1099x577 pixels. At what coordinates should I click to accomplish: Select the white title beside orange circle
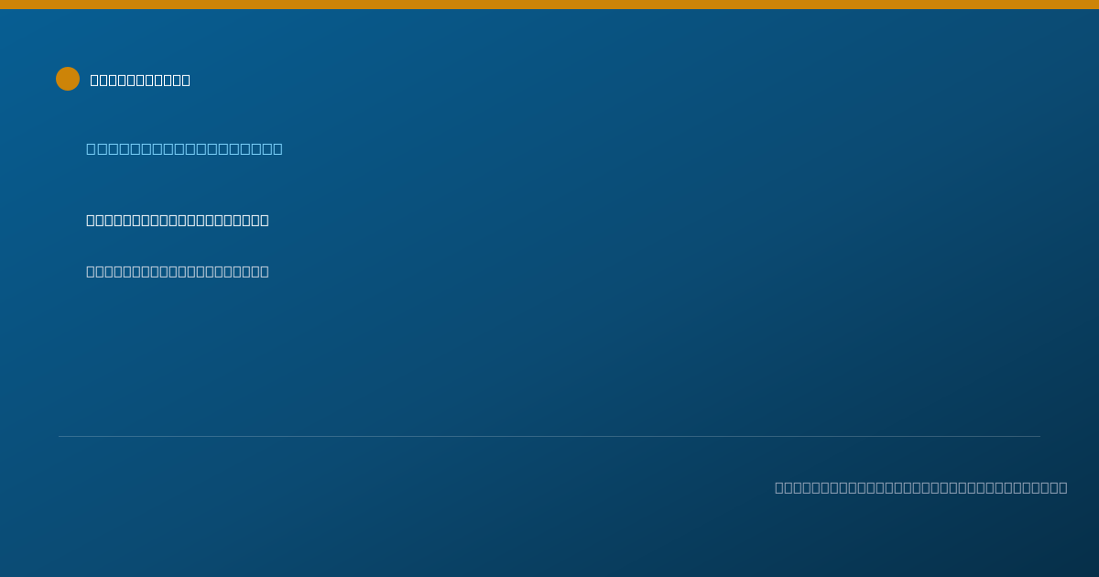pyautogui.click(x=140, y=80)
